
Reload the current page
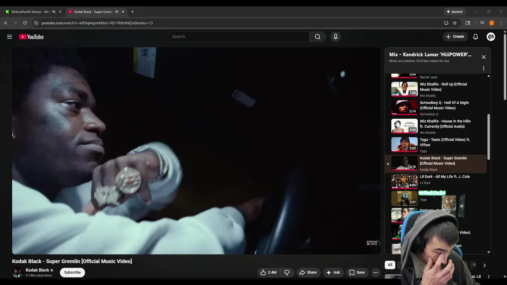(x=25, y=23)
